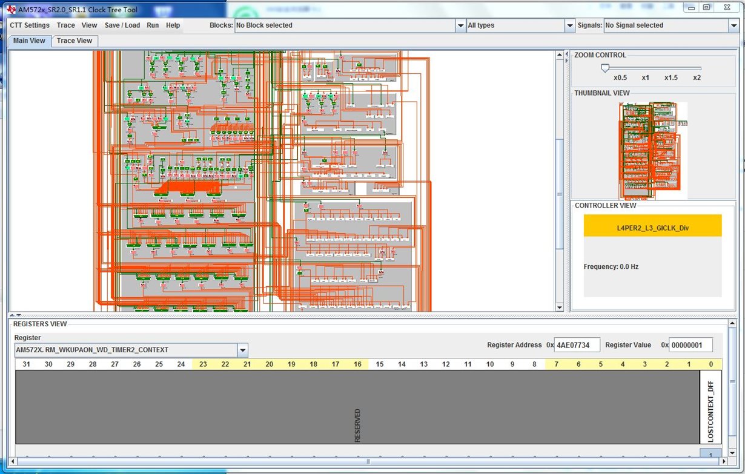Switch to the Trace View tab
The width and height of the screenshot is (745, 474).
(74, 41)
